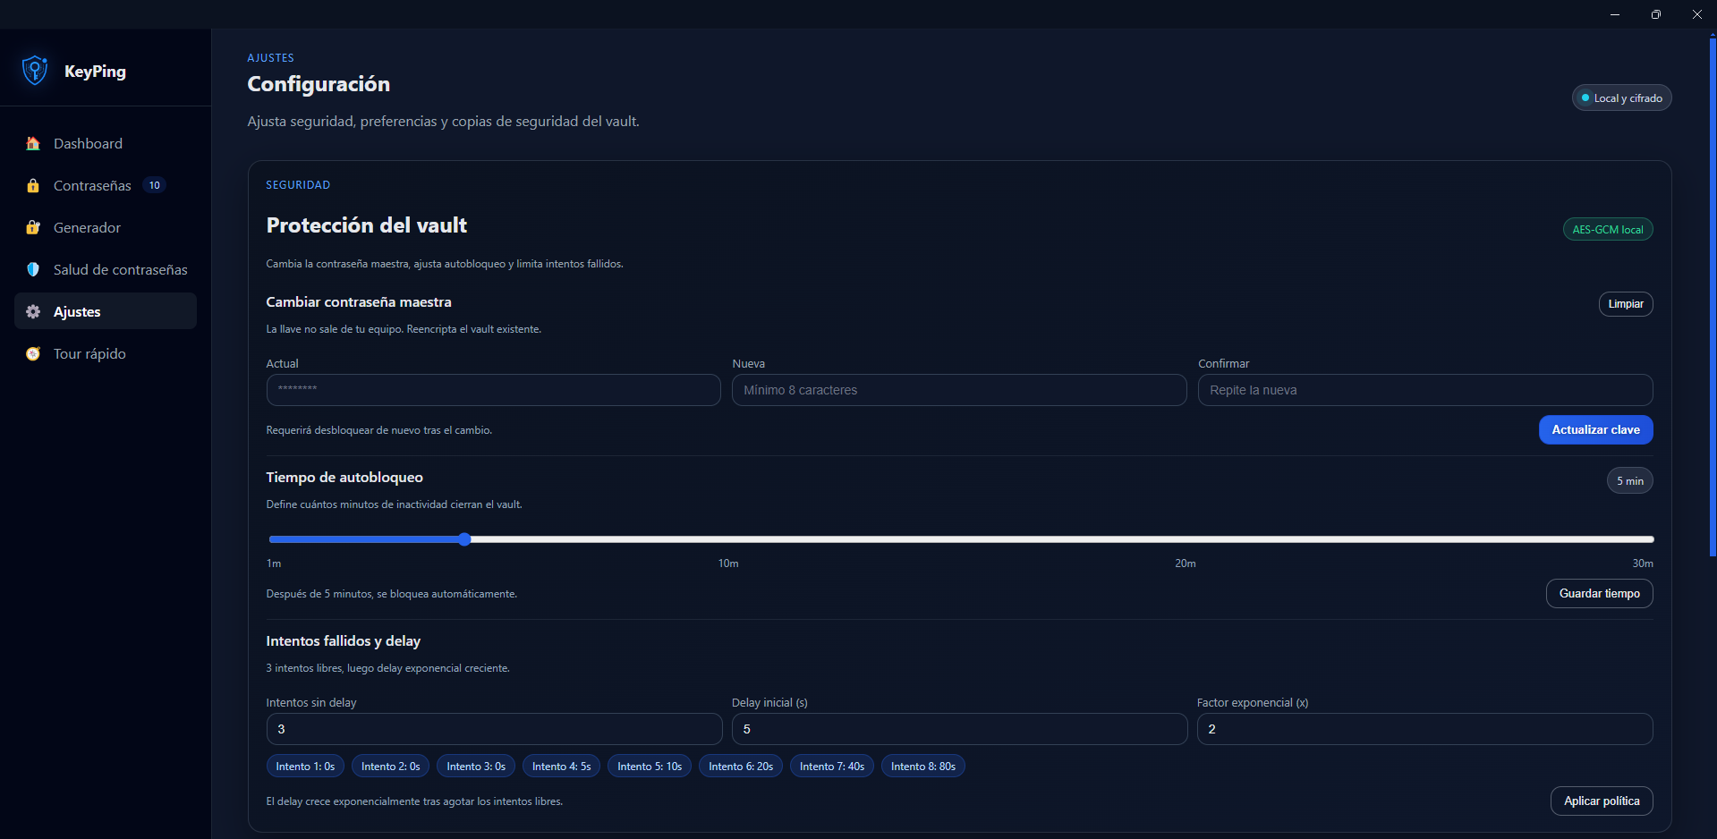This screenshot has width=1717, height=839.
Task: Click the Contraseñas count badge 10
Action: (x=155, y=186)
